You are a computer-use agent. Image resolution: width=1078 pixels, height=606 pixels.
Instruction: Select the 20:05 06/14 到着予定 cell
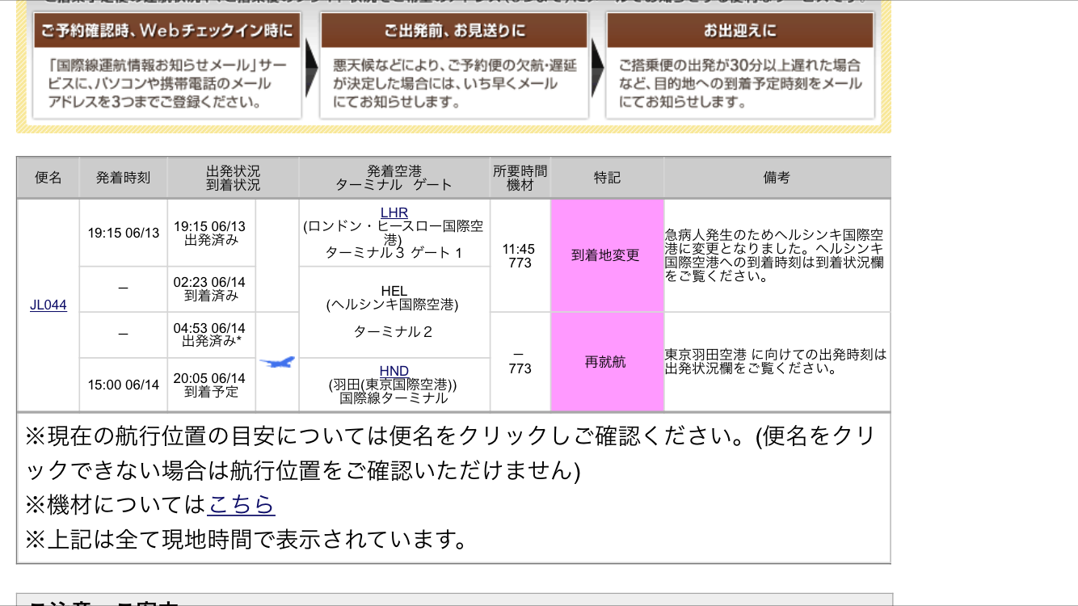pos(211,385)
